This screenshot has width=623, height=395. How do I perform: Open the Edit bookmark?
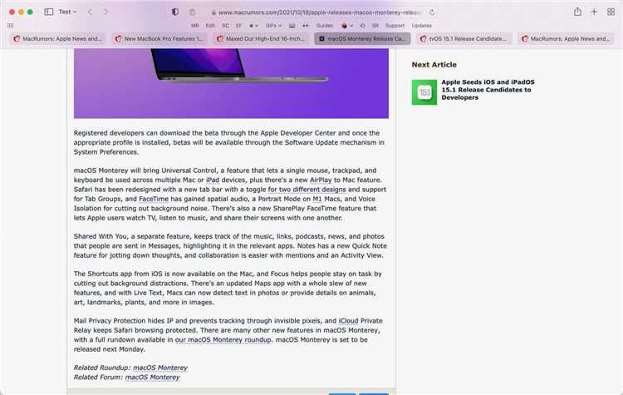[x=210, y=26]
